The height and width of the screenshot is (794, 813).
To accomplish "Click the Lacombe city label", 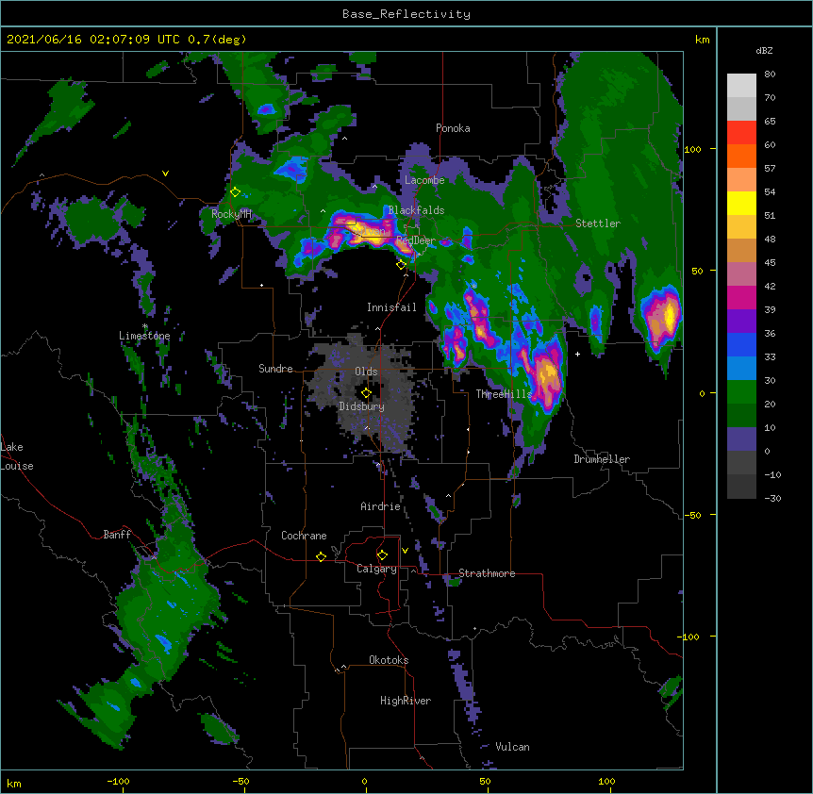I will (x=424, y=180).
